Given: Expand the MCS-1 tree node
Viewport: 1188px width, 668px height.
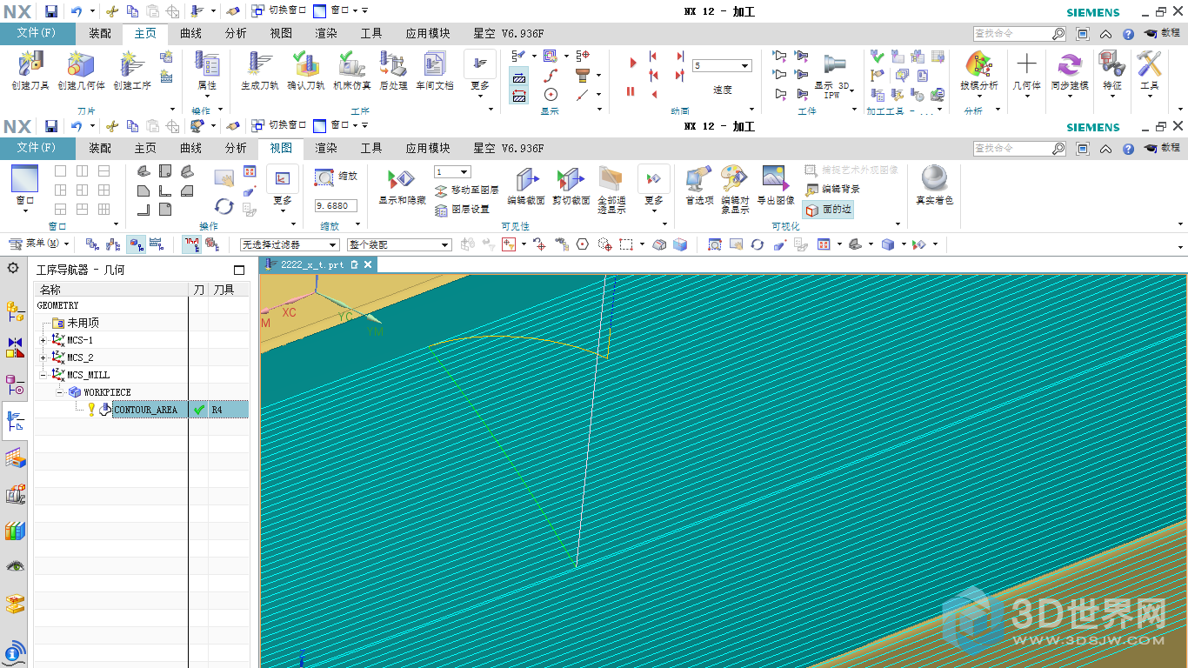Looking at the screenshot, I should click(x=43, y=340).
